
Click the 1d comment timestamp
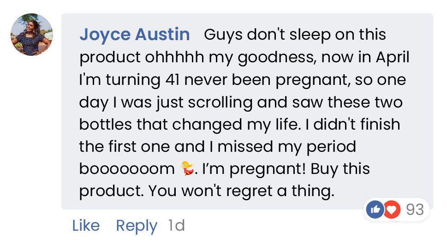point(176,226)
